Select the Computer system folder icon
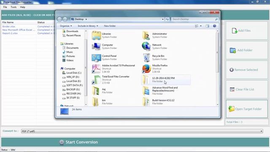Viewport: 270px width, 152px height. click(96, 46)
